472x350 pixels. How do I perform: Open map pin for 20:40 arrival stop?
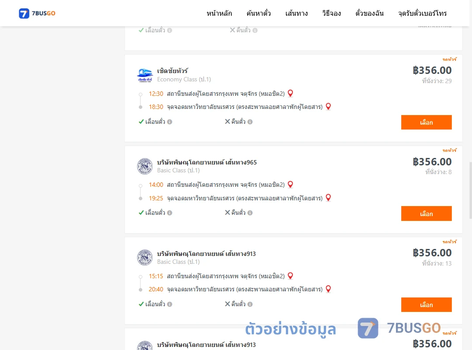click(x=328, y=289)
